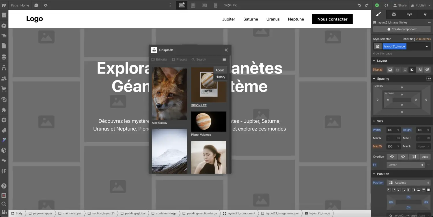Enable Auto overflow
The width and height of the screenshot is (433, 217).
pos(425,156)
